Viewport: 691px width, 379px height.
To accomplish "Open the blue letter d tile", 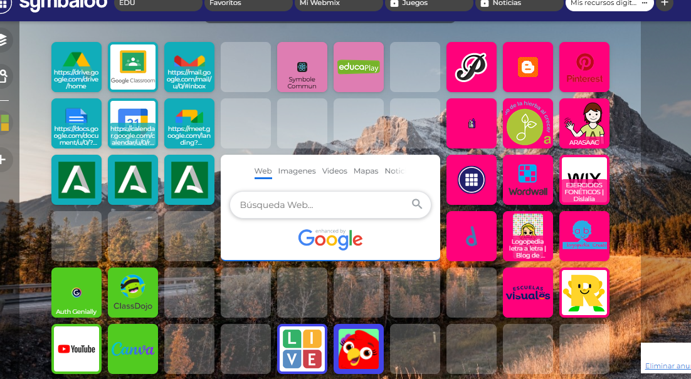I will (471, 236).
